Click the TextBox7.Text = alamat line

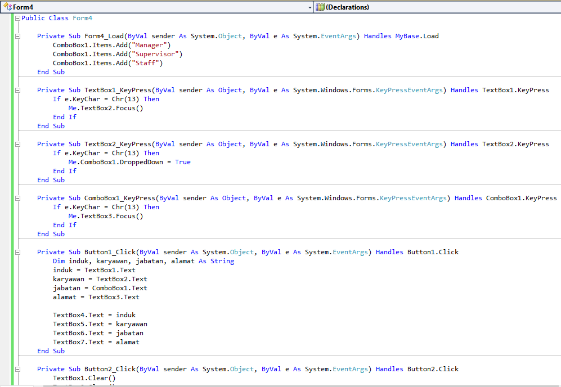(x=96, y=342)
